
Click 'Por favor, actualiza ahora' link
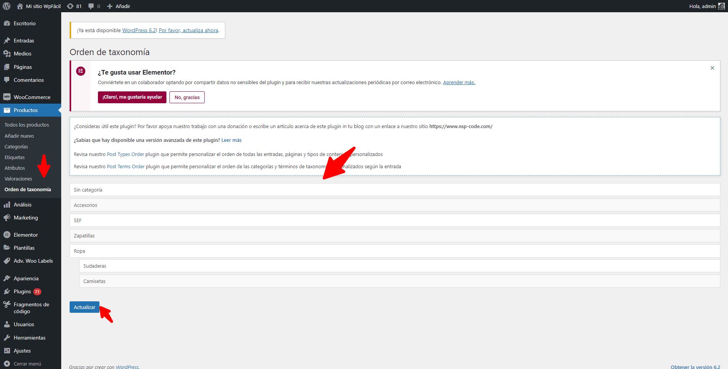(x=189, y=30)
